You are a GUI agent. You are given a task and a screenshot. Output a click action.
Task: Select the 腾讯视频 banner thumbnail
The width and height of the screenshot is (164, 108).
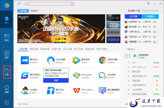113,32
